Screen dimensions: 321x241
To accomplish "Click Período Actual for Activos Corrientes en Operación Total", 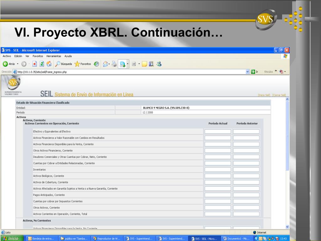I will tap(218, 214).
